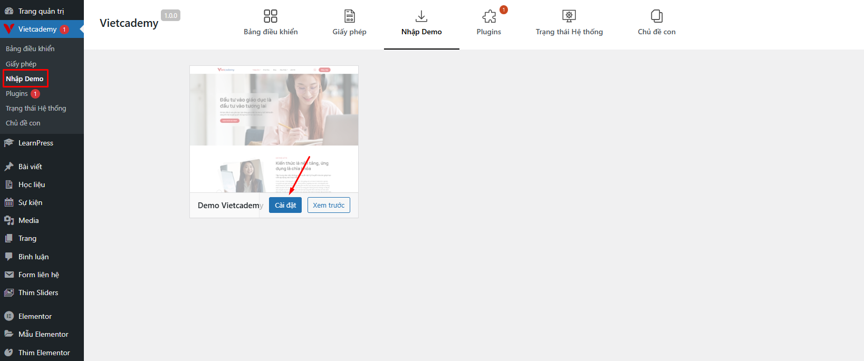Click the Demo Vietcademy card title
Screen dimensions: 864x361
[231, 205]
